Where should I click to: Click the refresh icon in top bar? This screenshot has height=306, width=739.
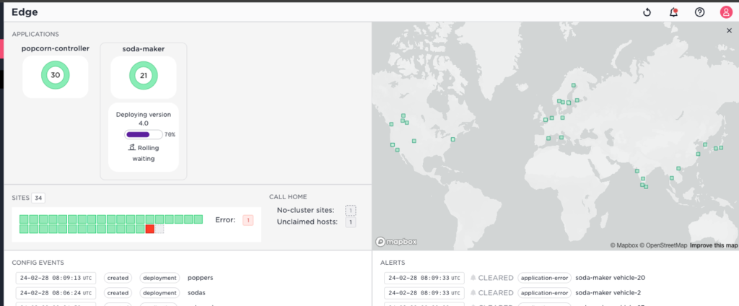coord(647,12)
